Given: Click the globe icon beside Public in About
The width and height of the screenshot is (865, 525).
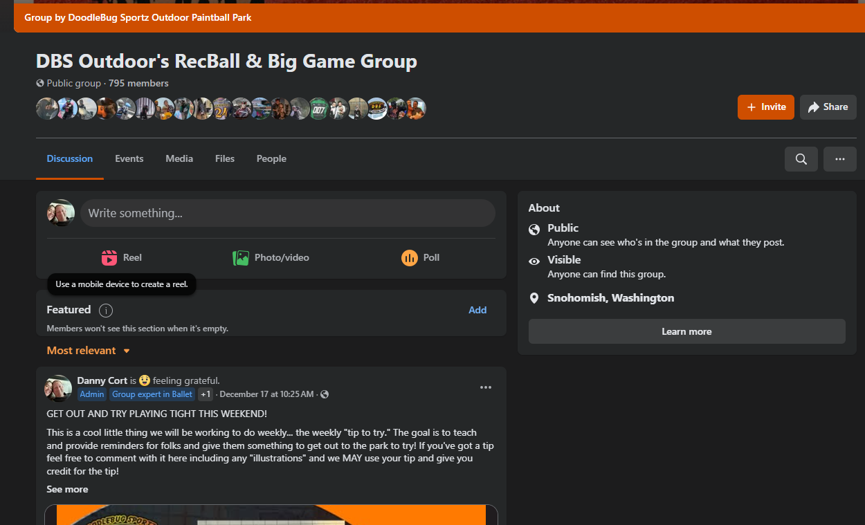Looking at the screenshot, I should click(534, 230).
